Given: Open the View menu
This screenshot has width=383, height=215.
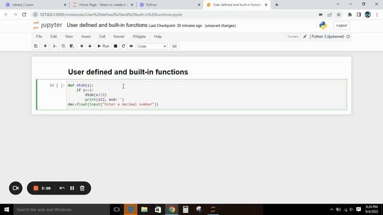Looking at the screenshot, I should [x=69, y=36].
